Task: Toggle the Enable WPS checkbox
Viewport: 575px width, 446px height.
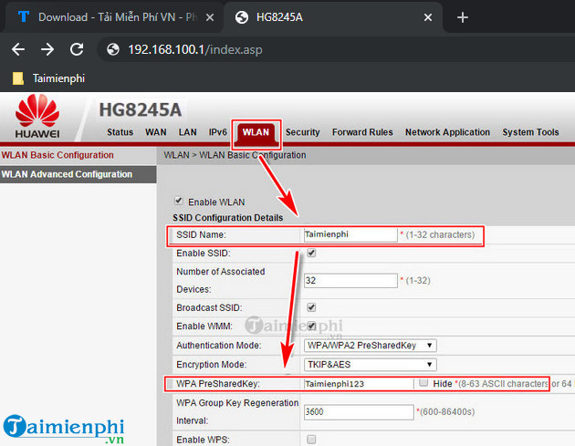Action: (311, 439)
